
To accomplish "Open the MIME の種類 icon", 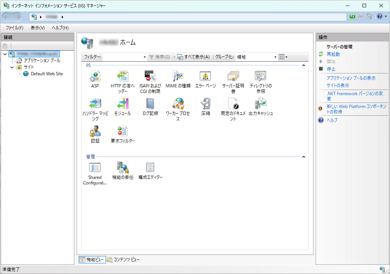I will [178, 76].
